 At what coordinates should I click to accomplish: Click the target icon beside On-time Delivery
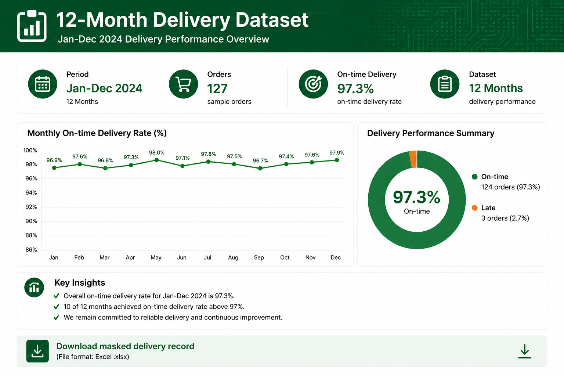point(313,84)
